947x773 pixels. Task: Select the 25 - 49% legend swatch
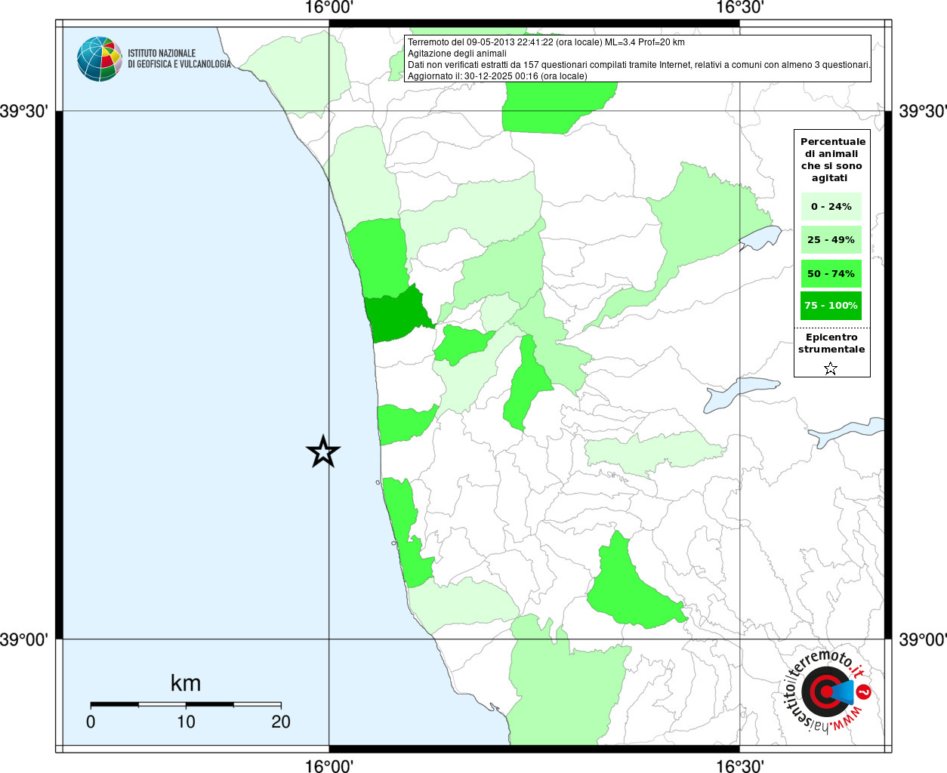pyautogui.click(x=831, y=240)
